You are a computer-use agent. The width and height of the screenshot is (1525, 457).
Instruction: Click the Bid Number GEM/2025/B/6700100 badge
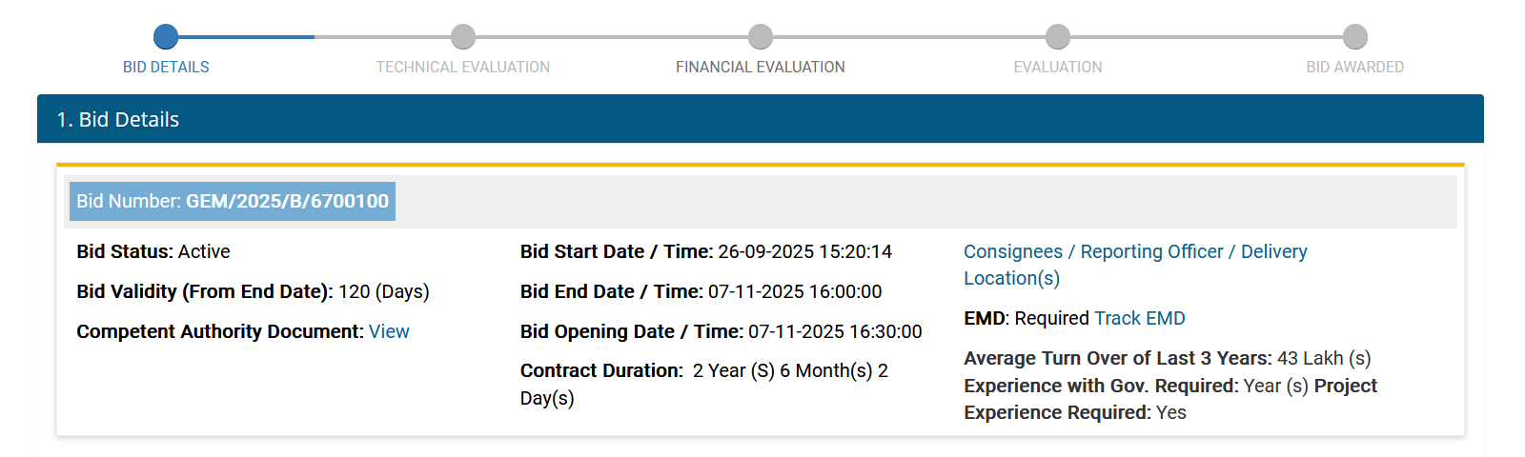point(233,202)
